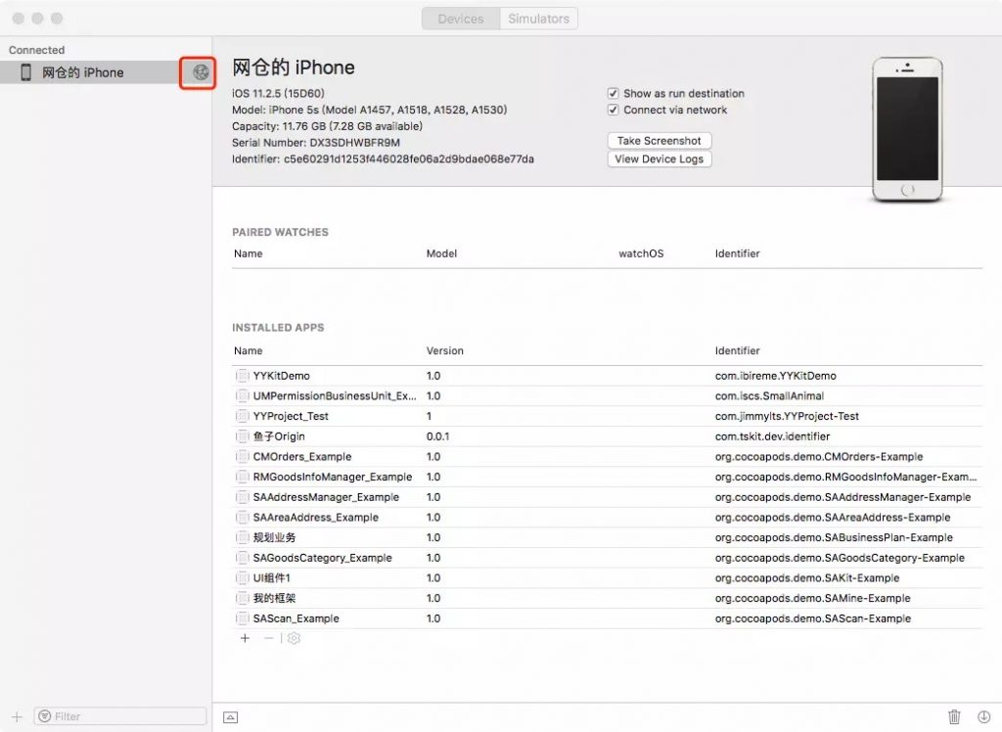Toggle Show as run destination checkbox
1002x732 pixels.
click(613, 93)
